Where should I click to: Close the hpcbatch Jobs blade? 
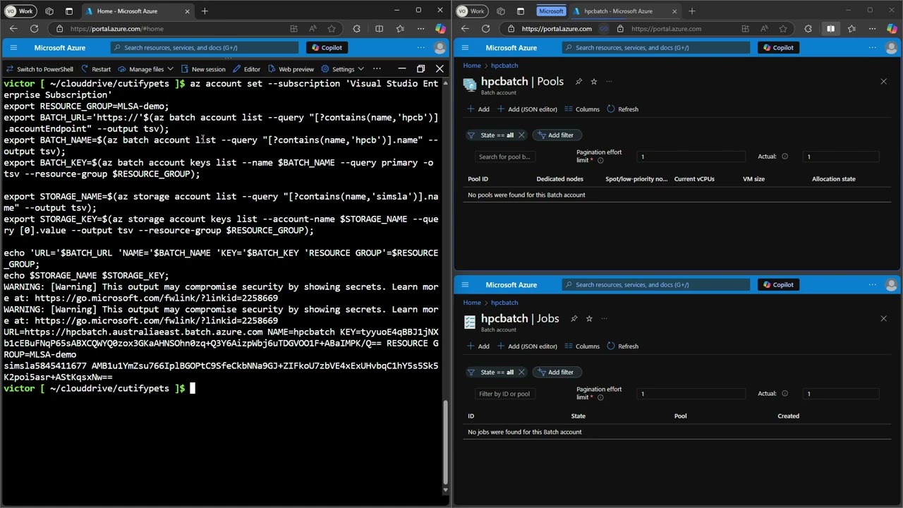click(x=883, y=319)
